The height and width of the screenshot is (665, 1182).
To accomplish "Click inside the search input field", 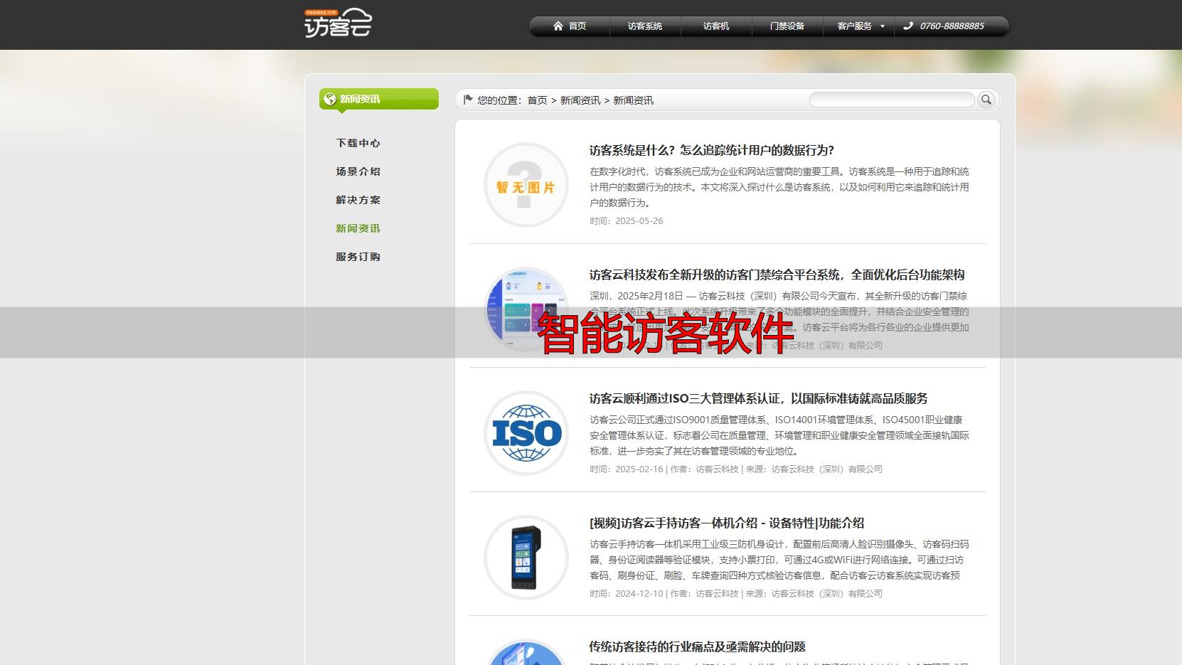I will [x=892, y=100].
